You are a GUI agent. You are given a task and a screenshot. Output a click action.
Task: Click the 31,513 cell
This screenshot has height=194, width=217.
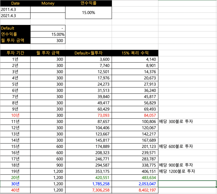(88, 90)
